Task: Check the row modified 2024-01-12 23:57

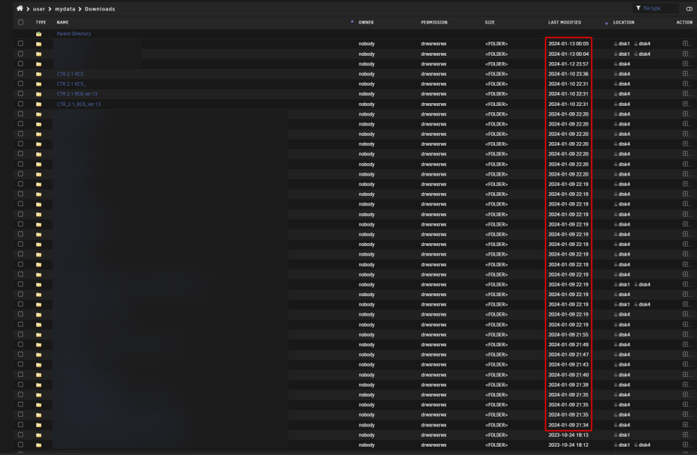Action: 20,63
